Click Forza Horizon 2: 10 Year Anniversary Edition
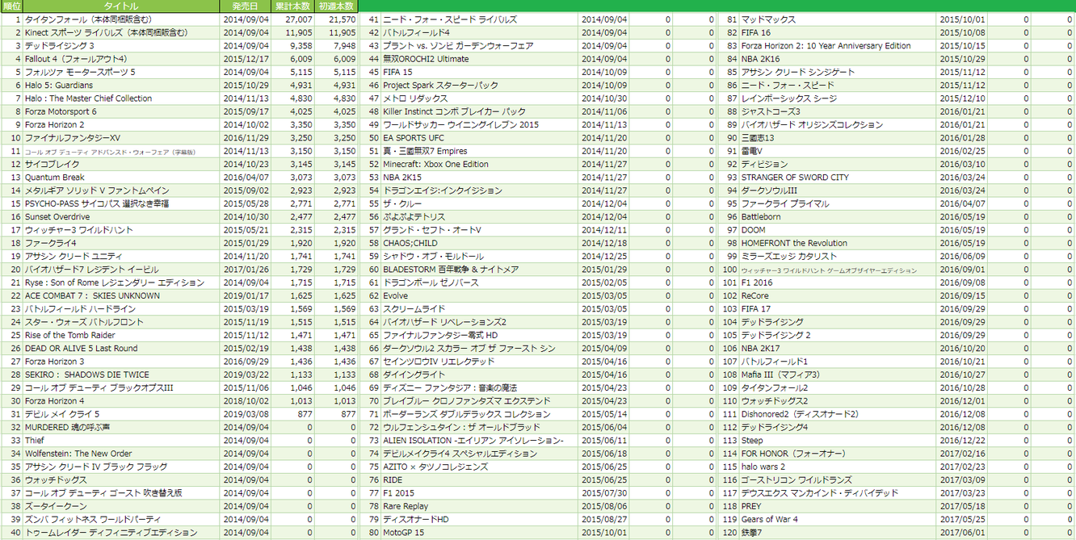The image size is (1076, 540). tap(826, 46)
